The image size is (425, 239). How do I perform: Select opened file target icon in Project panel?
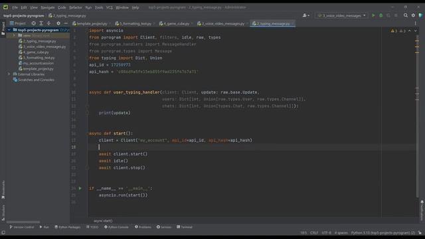33,24
